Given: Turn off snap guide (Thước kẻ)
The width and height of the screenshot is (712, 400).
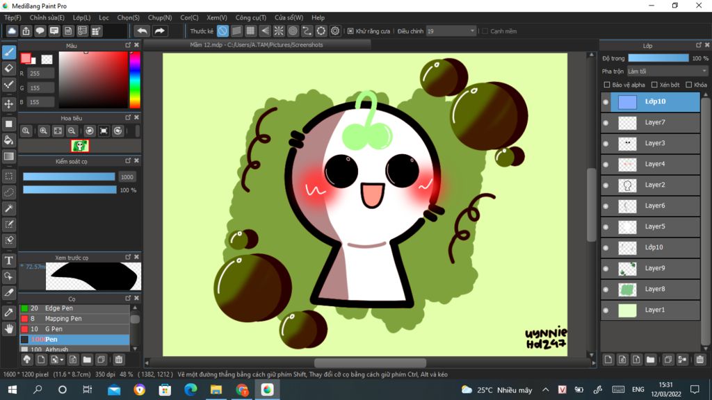Looking at the screenshot, I should pos(222,31).
